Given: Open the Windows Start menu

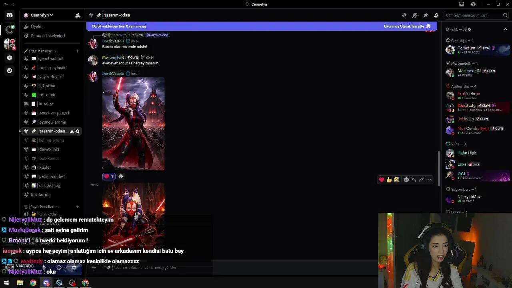Looking at the screenshot, I should 6,283.
